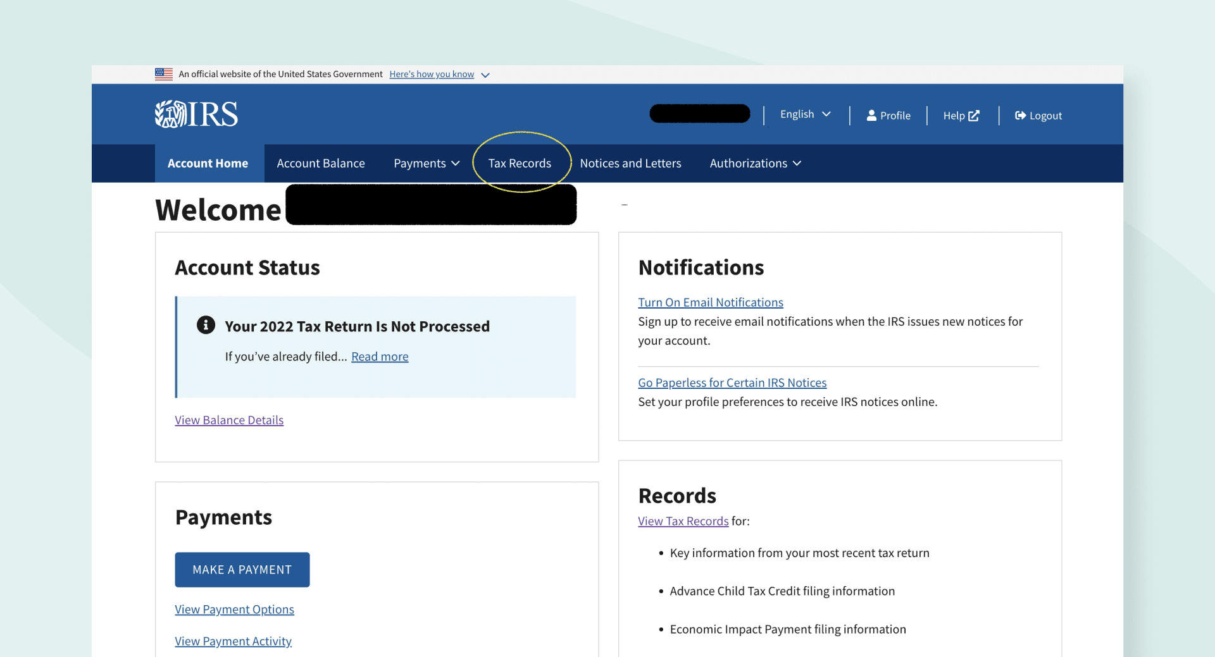Viewport: 1215px width, 657px height.
Task: Click the IRS eagle logo
Action: click(x=170, y=114)
